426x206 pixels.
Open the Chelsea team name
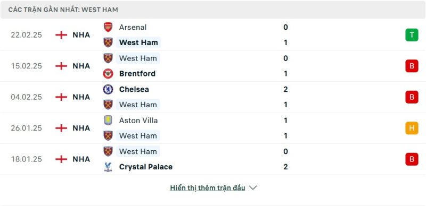pyautogui.click(x=134, y=89)
